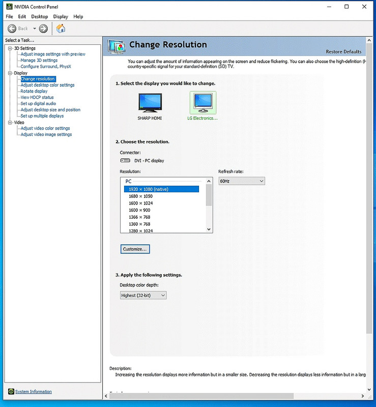
Task: Click the Customize... button
Action: point(135,249)
